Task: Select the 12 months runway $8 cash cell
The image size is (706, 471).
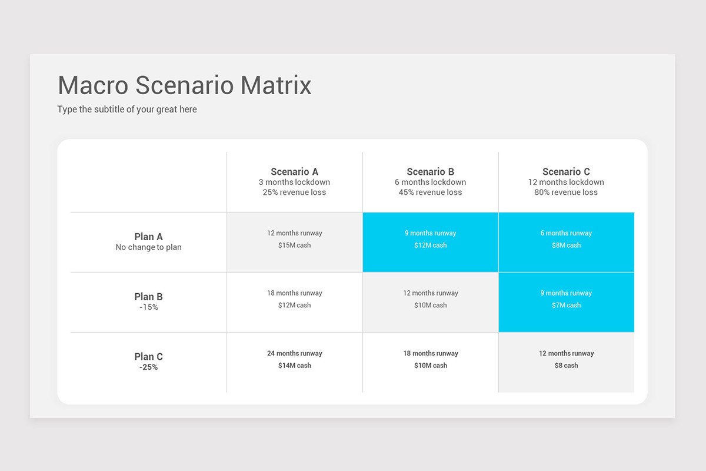Action: [x=567, y=362]
